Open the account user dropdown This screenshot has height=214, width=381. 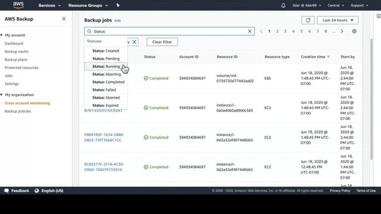tap(307, 5)
